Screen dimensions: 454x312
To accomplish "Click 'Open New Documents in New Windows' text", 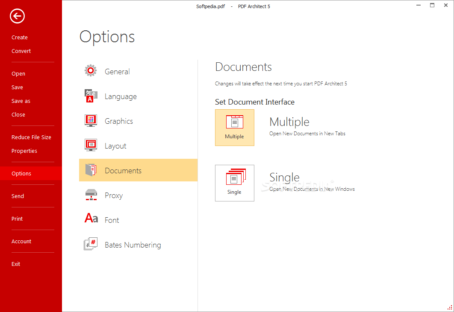I will (312, 189).
